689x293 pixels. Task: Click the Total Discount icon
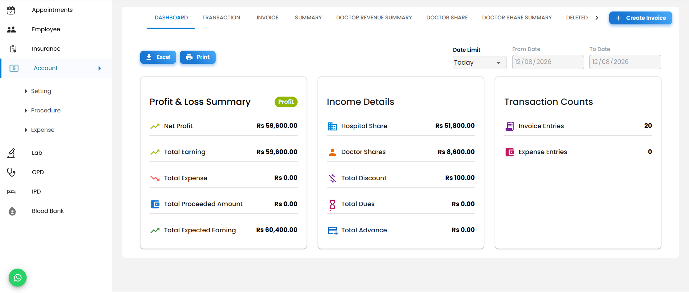[332, 178]
